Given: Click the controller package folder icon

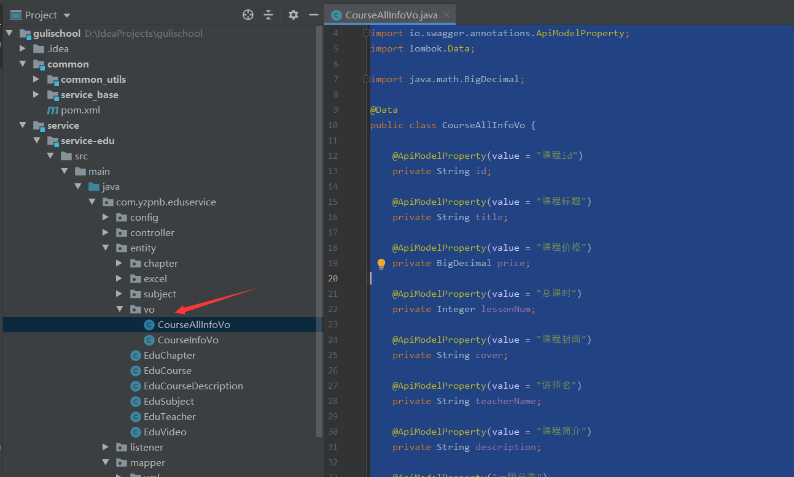Looking at the screenshot, I should 122,232.
